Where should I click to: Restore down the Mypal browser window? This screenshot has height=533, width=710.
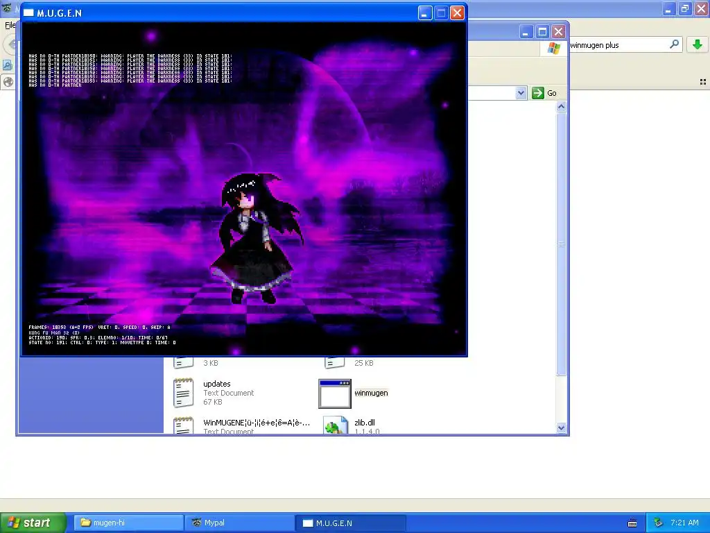(685, 8)
